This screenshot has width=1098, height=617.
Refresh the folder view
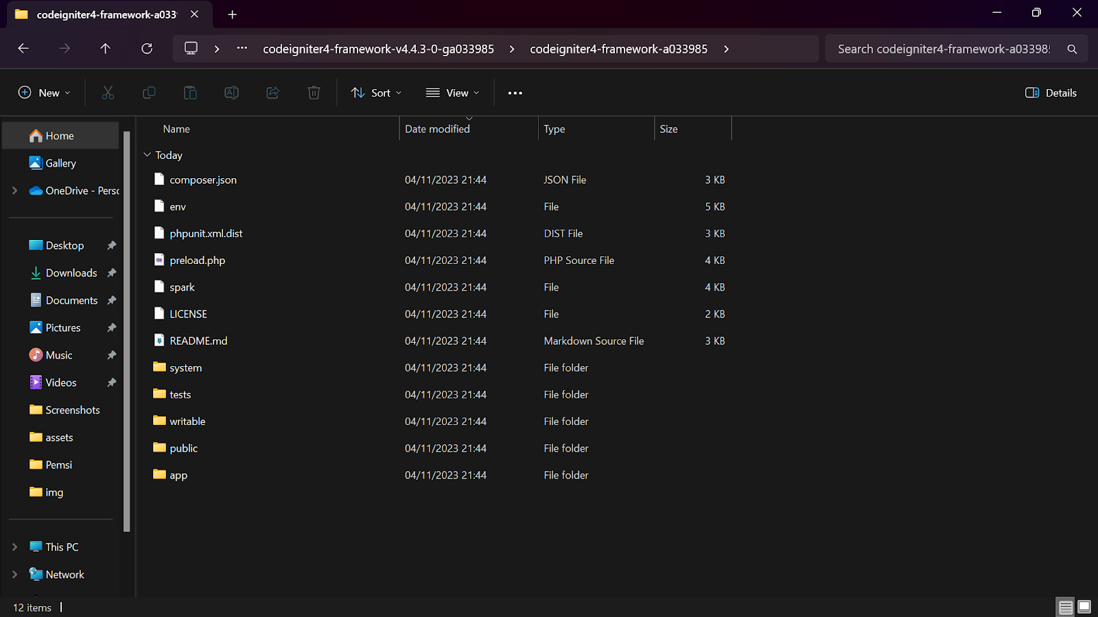point(147,49)
